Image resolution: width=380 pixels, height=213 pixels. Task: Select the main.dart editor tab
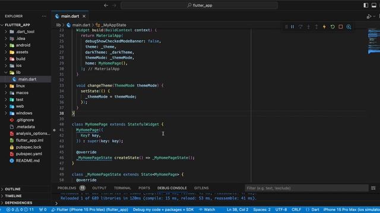[x=70, y=16]
